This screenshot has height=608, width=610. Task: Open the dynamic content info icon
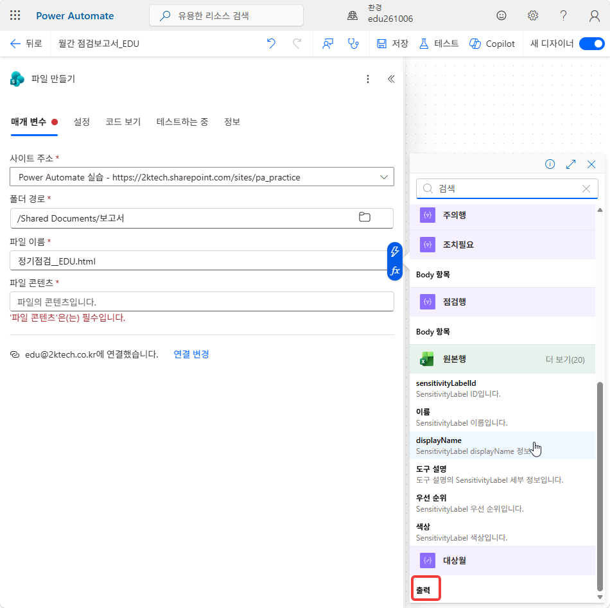(550, 164)
